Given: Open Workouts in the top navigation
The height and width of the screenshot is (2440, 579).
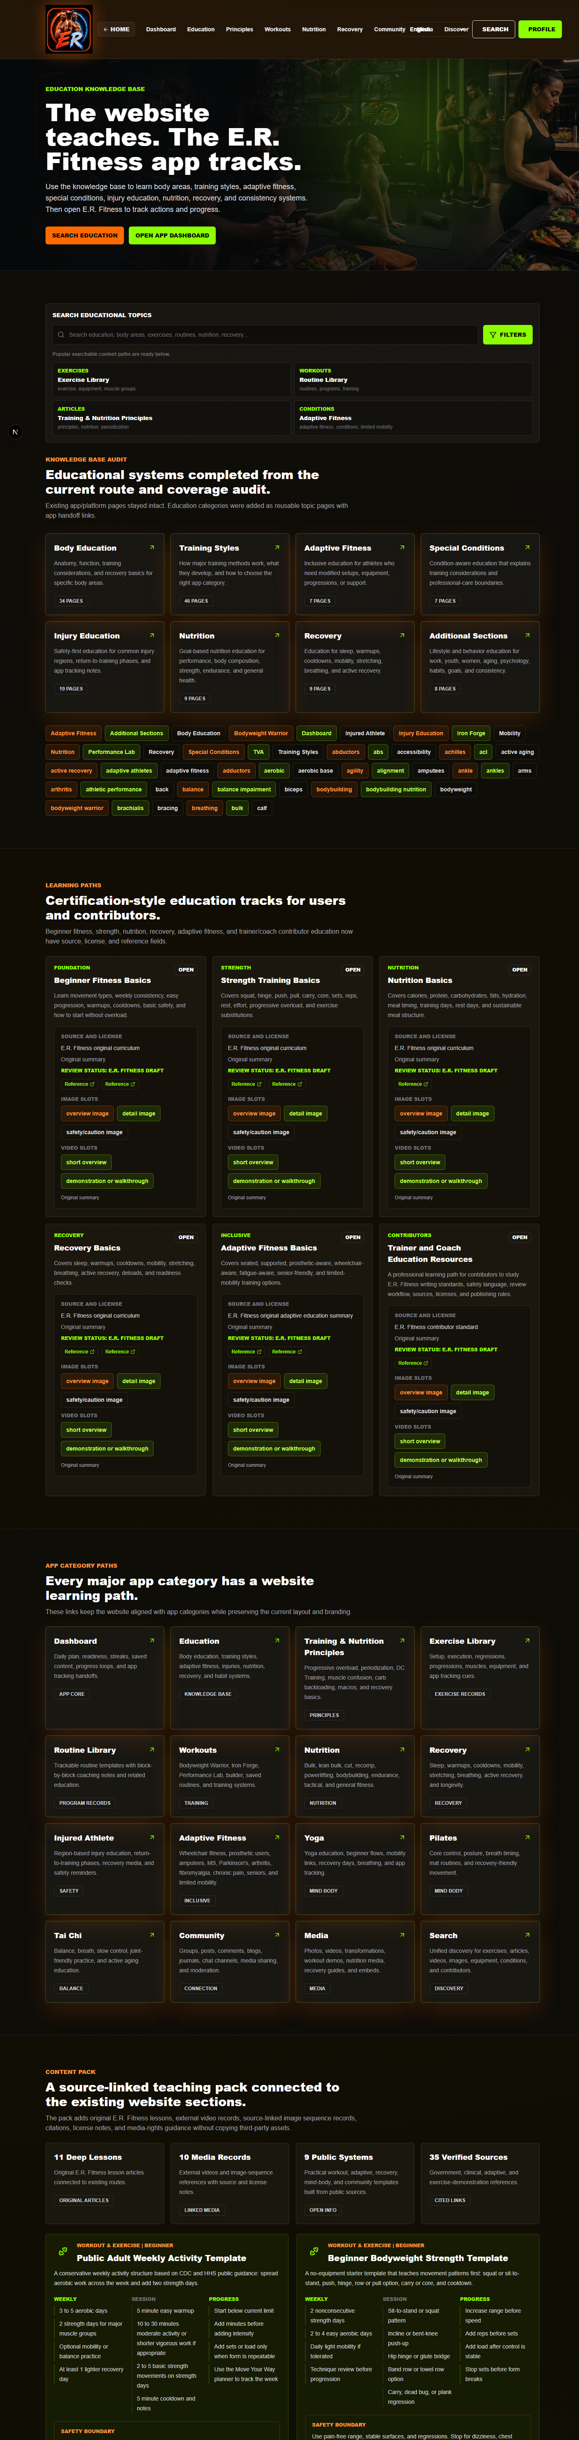Looking at the screenshot, I should tap(277, 29).
